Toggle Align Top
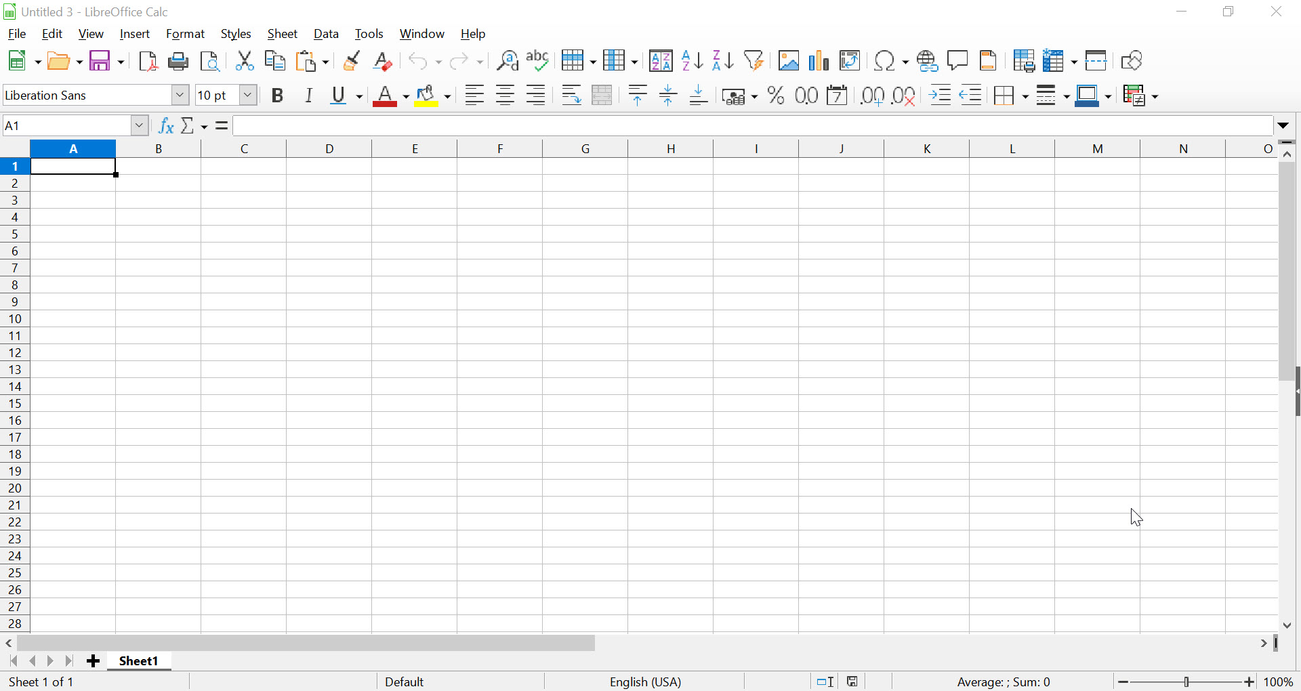 (x=638, y=96)
